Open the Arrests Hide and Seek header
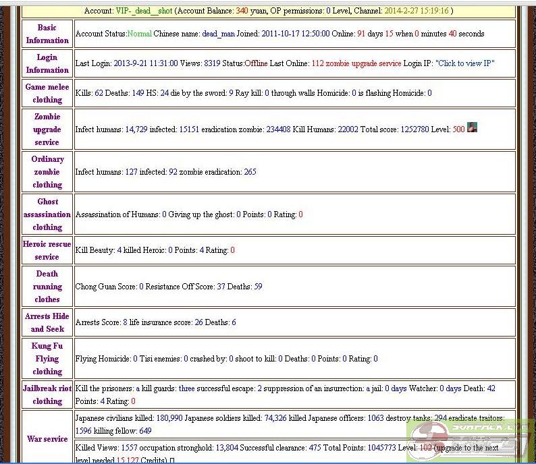The height and width of the screenshot is (464, 536). pyautogui.click(x=47, y=322)
